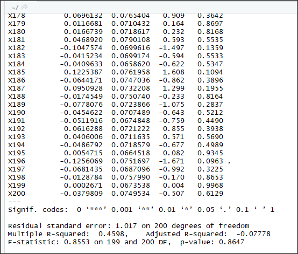Click p-value 0.5212 for X190
Viewport: 298px width, 254px height.
click(210, 113)
